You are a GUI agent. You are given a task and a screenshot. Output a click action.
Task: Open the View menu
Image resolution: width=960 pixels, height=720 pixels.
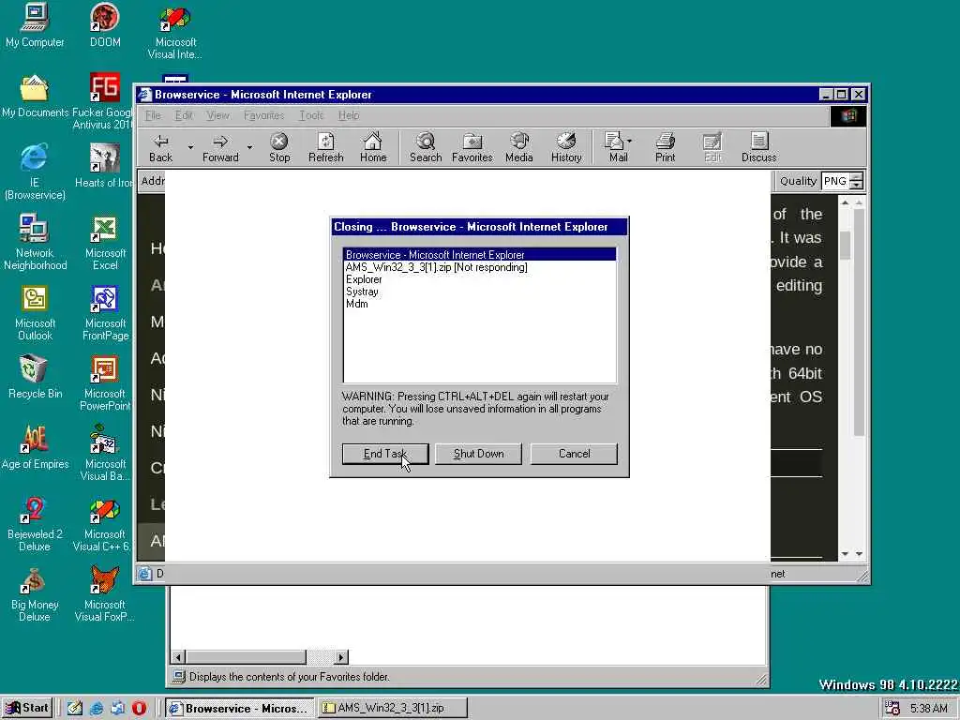pyautogui.click(x=217, y=115)
